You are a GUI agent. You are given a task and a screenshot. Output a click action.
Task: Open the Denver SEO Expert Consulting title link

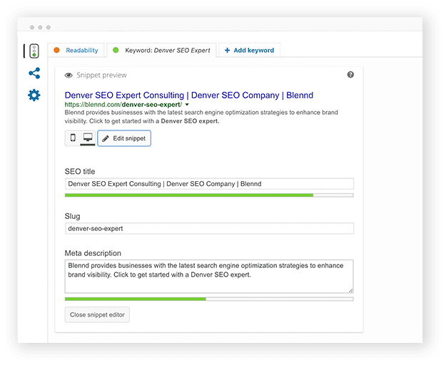[x=189, y=95]
